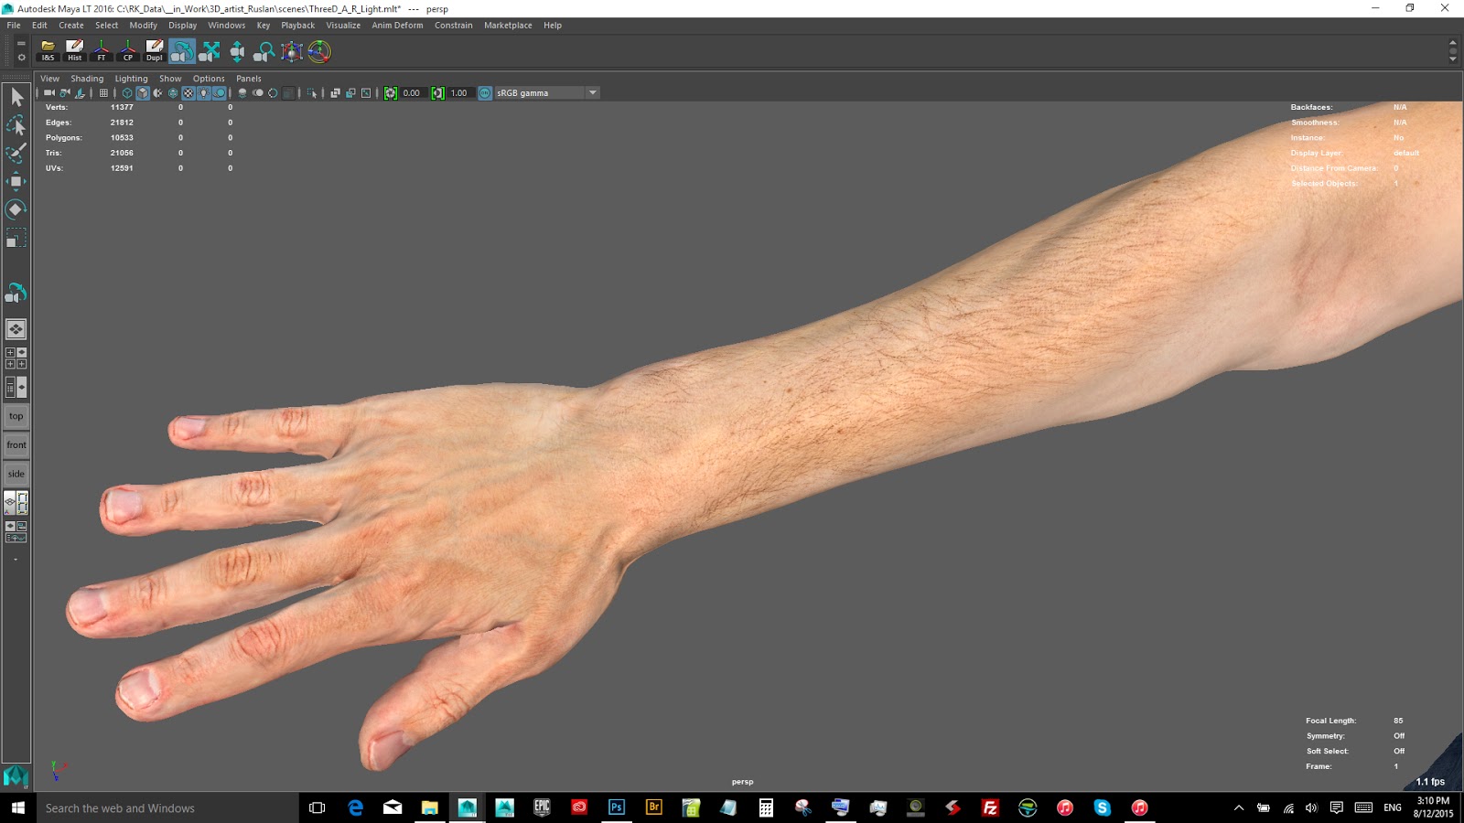Click the Search the web and Windows box
The height and width of the screenshot is (823, 1464).
coord(168,808)
